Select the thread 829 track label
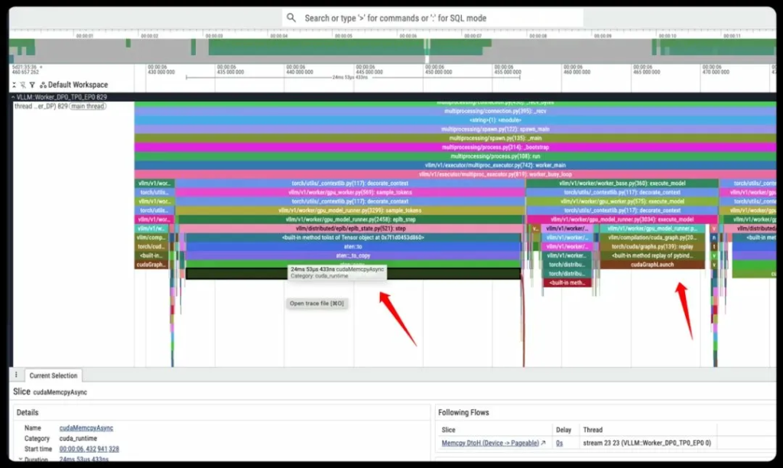Viewport: 783px width, 468px height. (x=41, y=106)
